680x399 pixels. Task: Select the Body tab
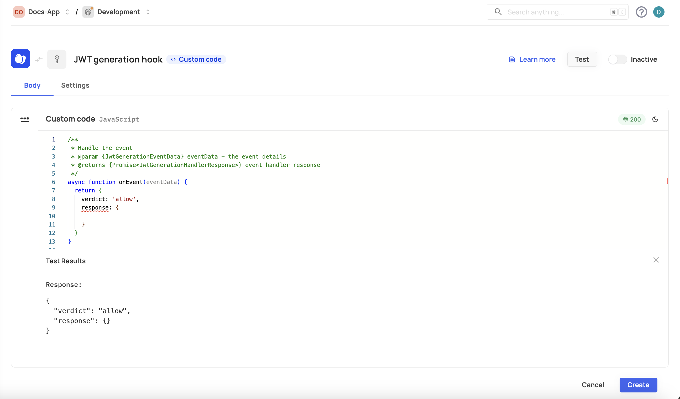32,85
